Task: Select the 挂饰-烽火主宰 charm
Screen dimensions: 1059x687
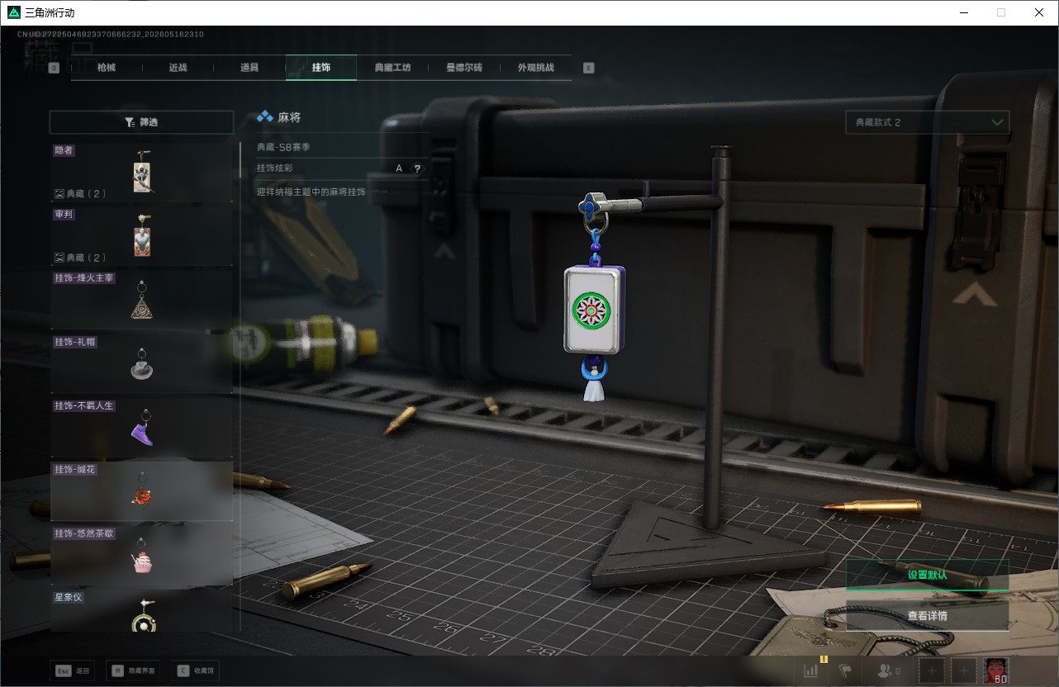Action: click(x=142, y=300)
